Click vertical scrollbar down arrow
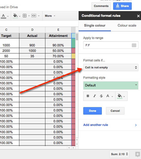 coord(77,144)
